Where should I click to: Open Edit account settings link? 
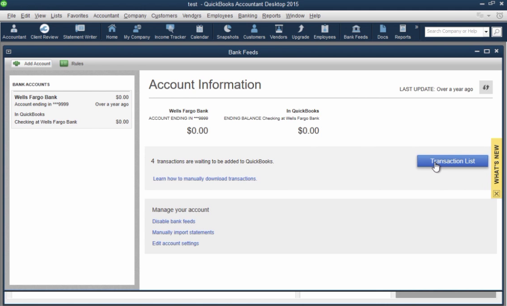(x=176, y=243)
